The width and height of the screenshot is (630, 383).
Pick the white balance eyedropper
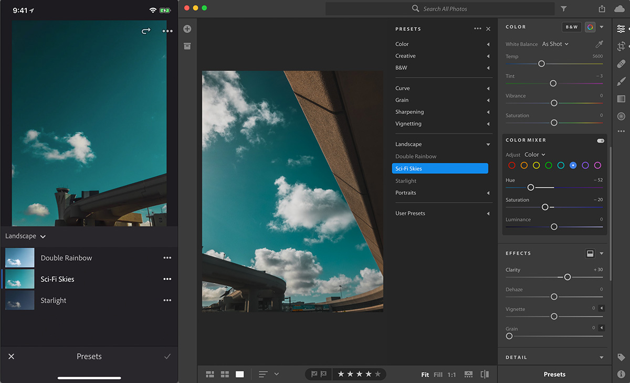(x=598, y=44)
